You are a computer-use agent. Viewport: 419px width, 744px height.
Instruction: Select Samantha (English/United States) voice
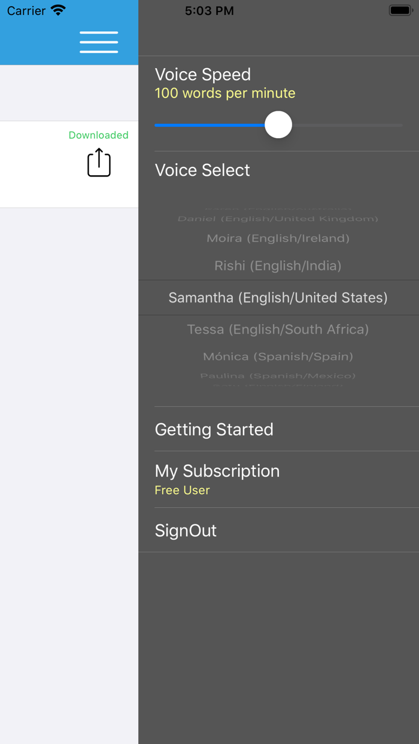(x=278, y=297)
